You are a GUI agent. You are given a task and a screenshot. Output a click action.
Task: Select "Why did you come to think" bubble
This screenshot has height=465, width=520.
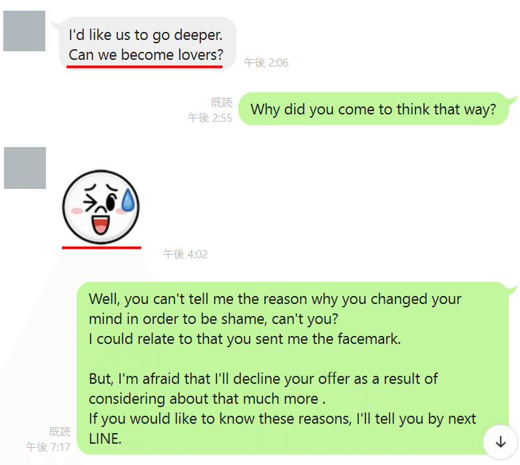374,109
